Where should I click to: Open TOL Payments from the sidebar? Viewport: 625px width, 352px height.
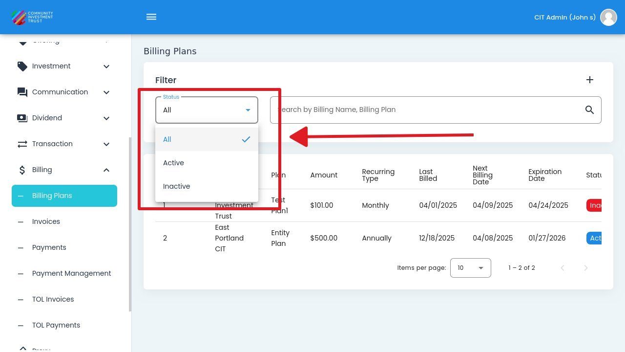click(x=56, y=325)
